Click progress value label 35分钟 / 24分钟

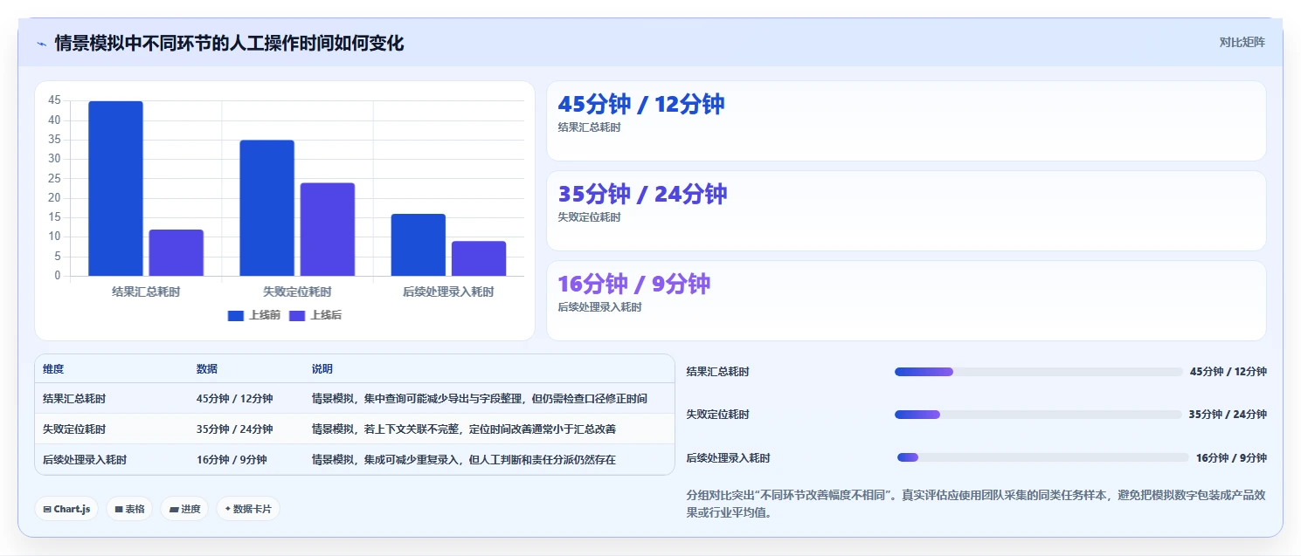1228,415
